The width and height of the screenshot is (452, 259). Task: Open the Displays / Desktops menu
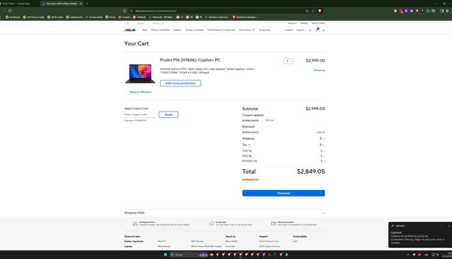[194, 30]
